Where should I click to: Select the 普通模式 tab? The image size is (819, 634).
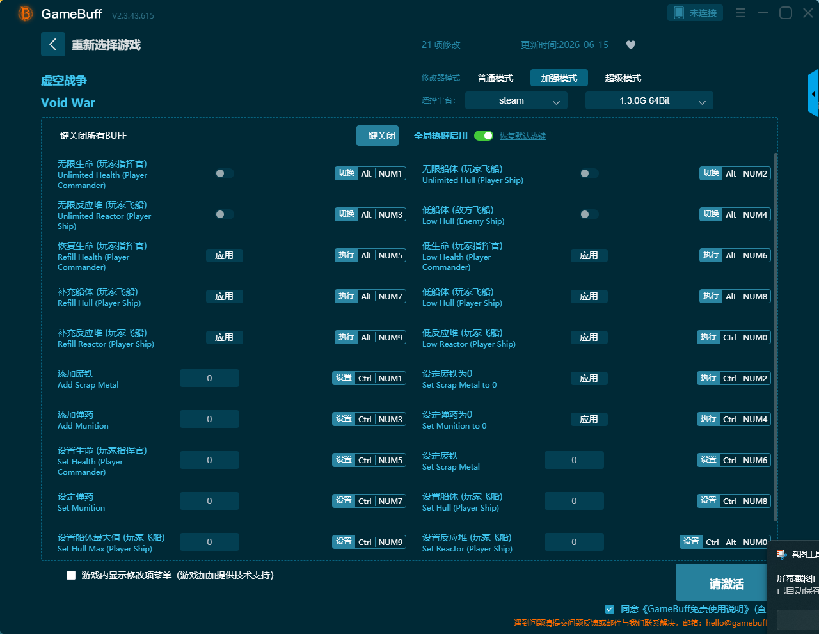point(495,78)
